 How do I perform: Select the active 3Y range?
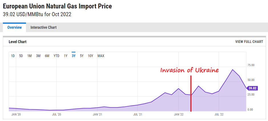pos(74,56)
